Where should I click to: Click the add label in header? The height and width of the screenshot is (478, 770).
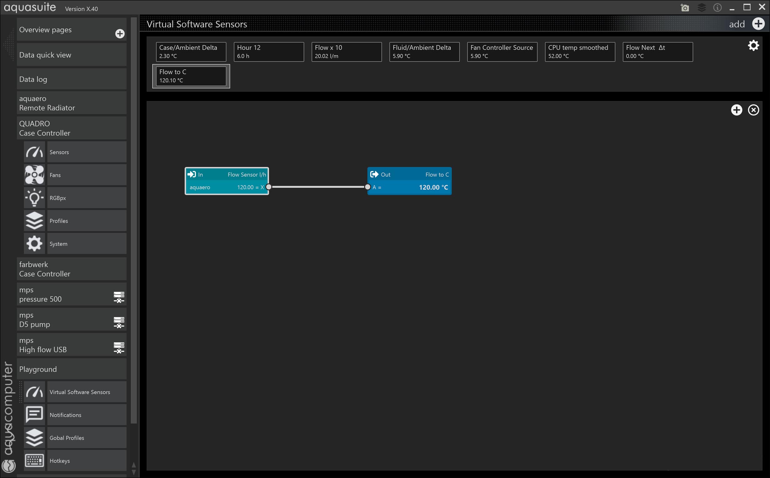(x=737, y=24)
